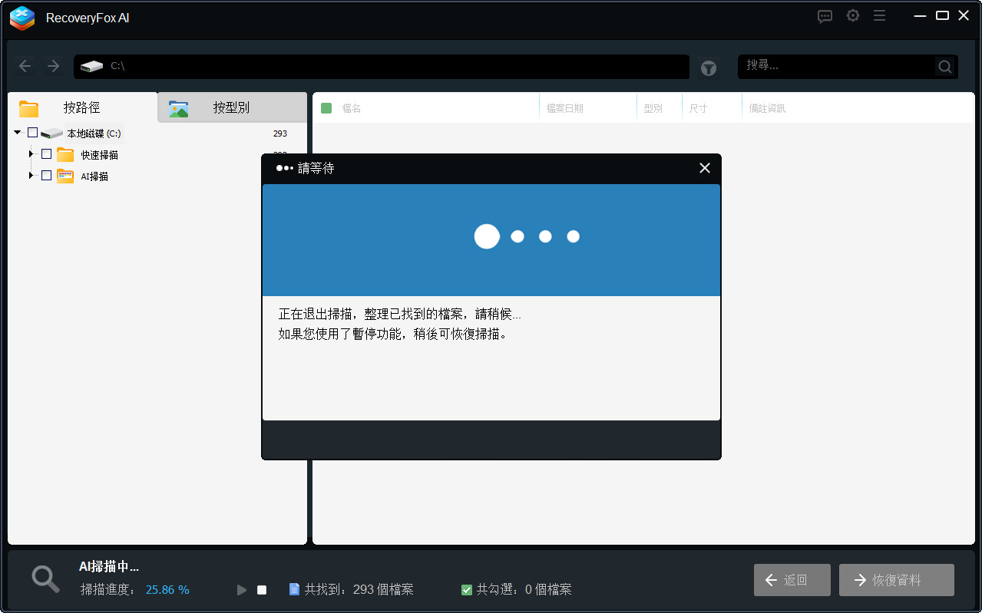Viewport: 982px width, 613px height.
Task: Click the filter funnel icon beside path bar
Action: coord(708,68)
